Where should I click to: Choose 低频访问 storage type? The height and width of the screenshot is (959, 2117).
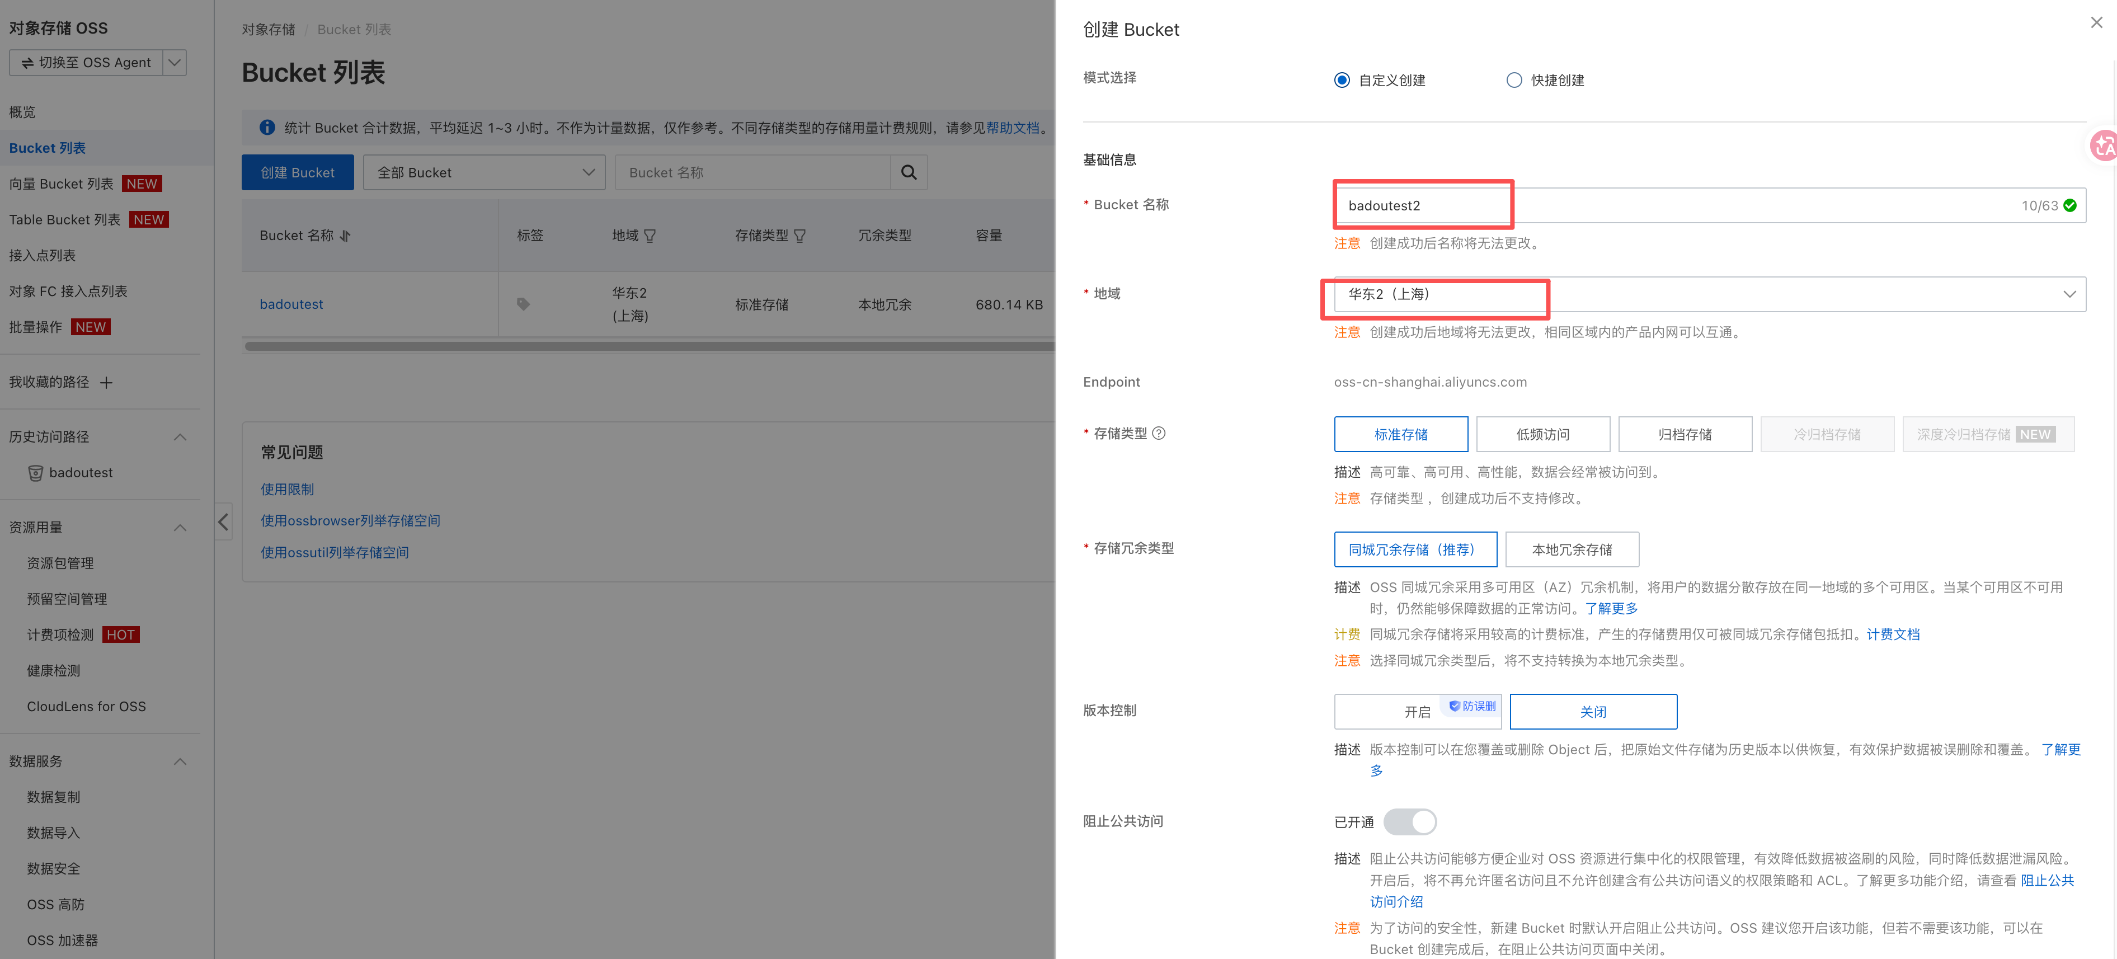coord(1542,434)
